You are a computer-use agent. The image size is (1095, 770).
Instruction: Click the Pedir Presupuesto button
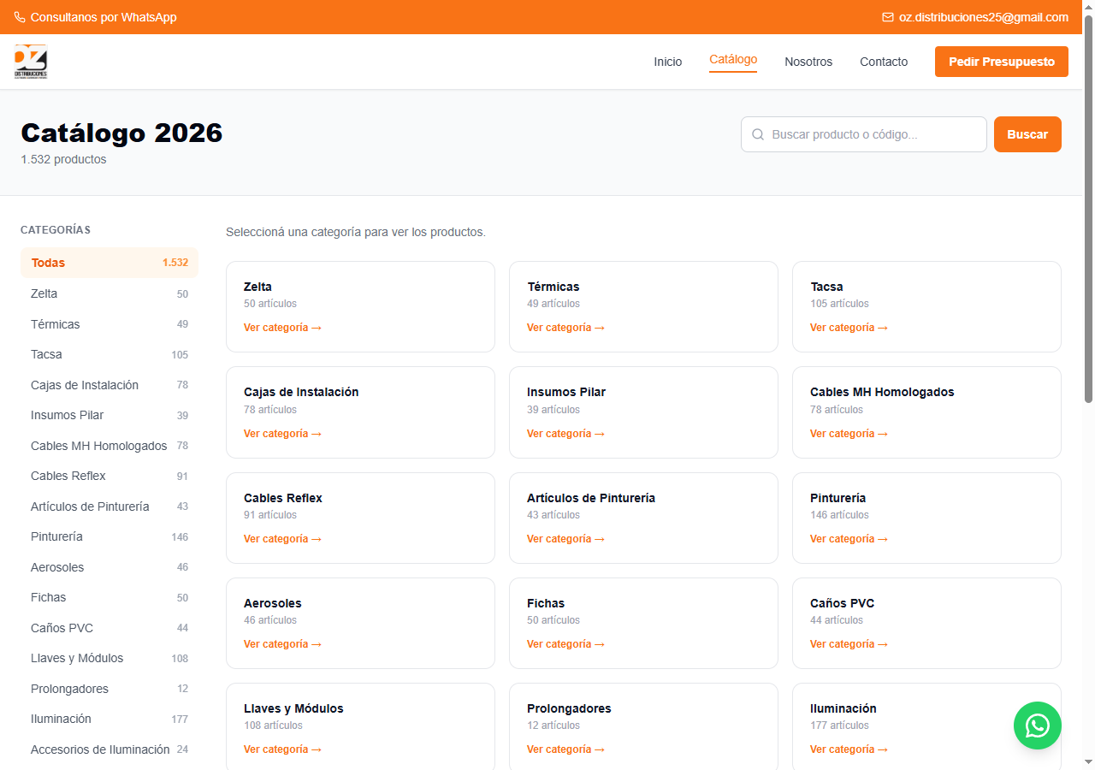click(1002, 62)
